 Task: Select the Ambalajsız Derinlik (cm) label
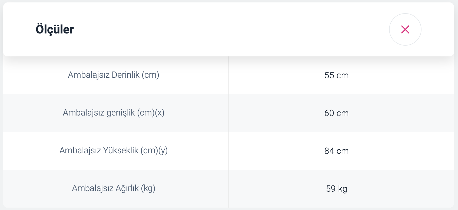click(114, 75)
